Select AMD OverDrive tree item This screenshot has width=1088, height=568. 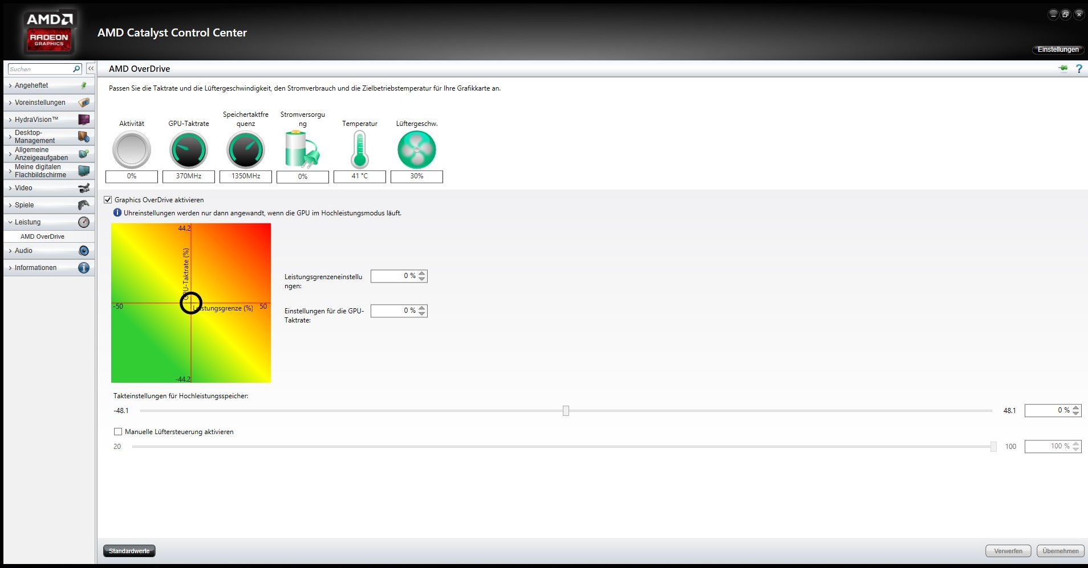point(42,236)
